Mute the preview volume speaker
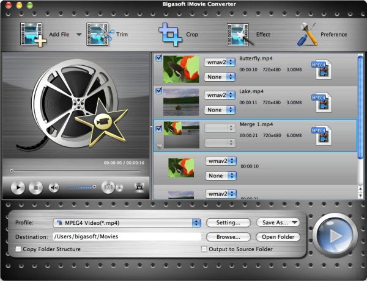This screenshot has height=281, width=367. 54,188
